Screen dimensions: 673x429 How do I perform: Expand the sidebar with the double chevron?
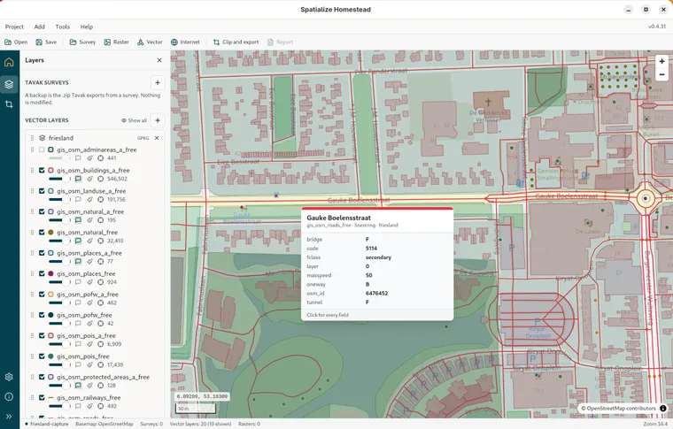point(9,416)
